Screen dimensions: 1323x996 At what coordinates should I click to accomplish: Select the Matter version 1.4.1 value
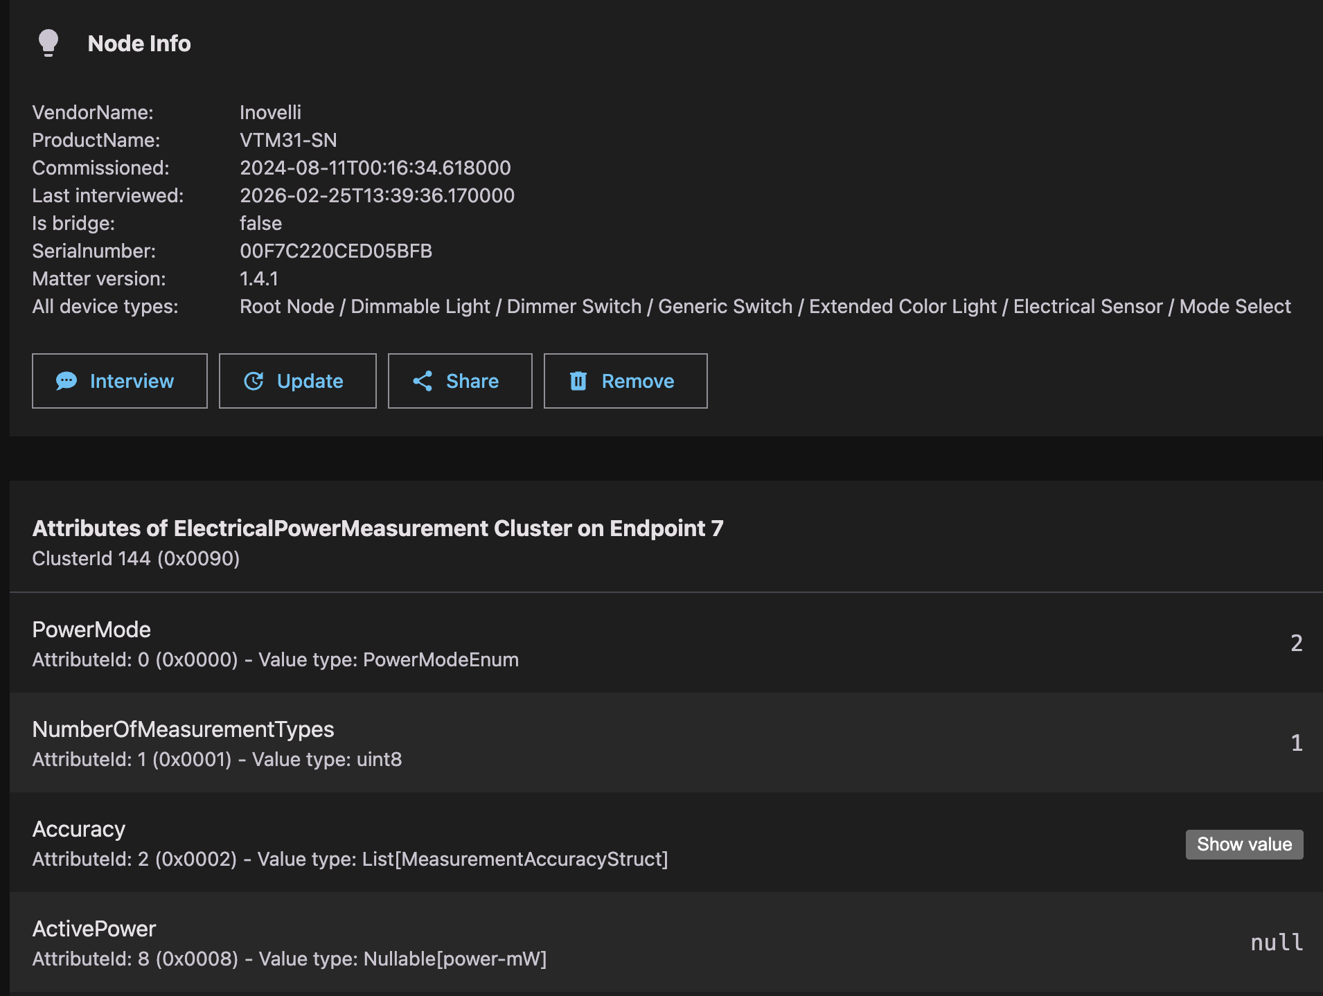(259, 278)
